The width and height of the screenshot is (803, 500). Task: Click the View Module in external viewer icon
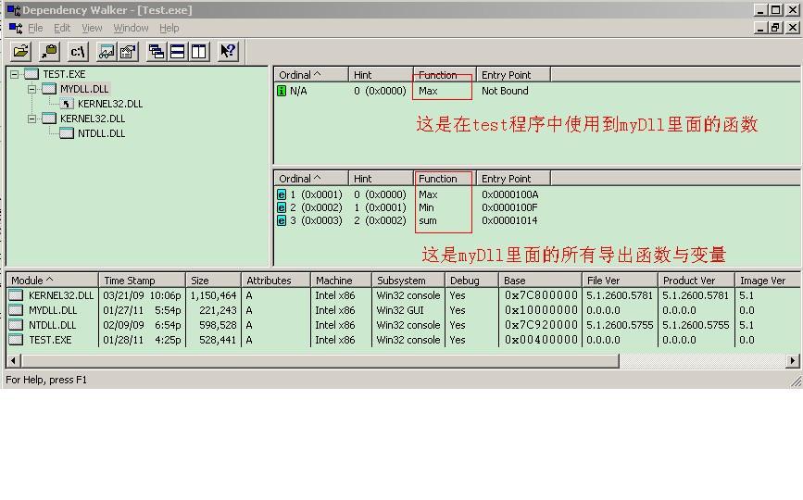pos(107,51)
